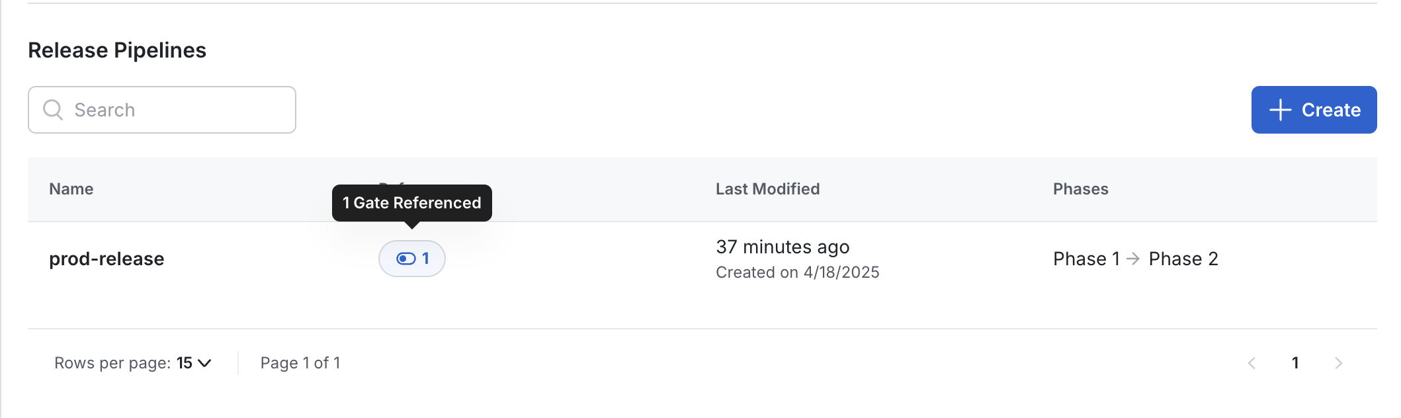The image size is (1401, 418).
Task: Click the Last Modified column header
Action: tap(767, 189)
